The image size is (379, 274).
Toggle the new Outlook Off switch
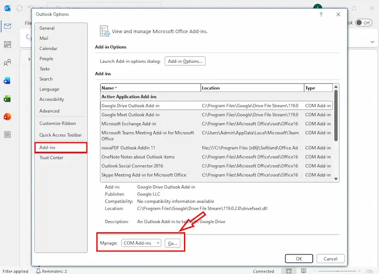coord(363,23)
